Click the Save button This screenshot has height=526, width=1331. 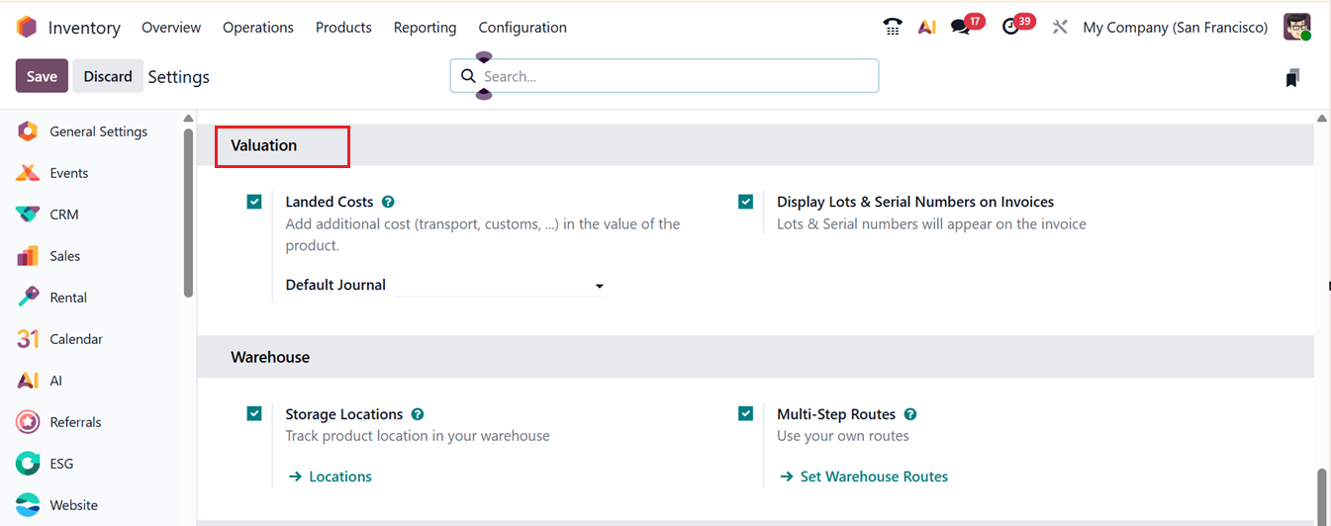pos(42,76)
